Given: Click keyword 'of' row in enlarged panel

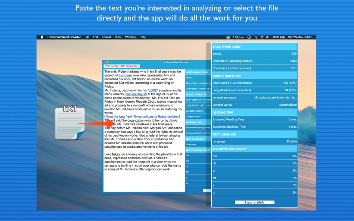Looking at the screenshot, I should (255, 170).
